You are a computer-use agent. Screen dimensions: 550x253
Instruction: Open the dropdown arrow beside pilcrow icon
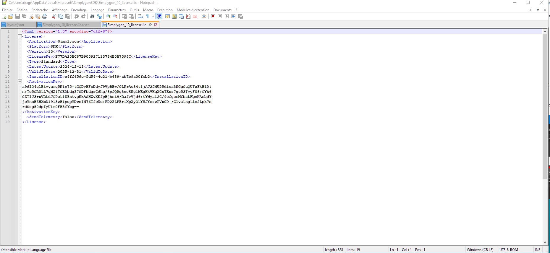pos(153,16)
